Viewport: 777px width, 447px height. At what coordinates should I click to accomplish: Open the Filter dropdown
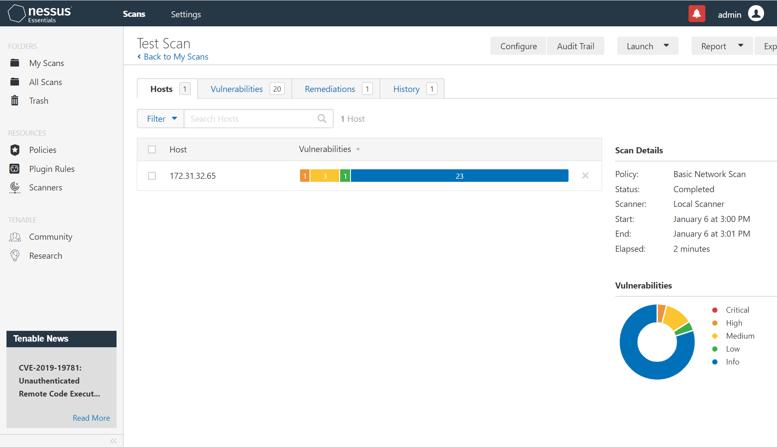[161, 119]
